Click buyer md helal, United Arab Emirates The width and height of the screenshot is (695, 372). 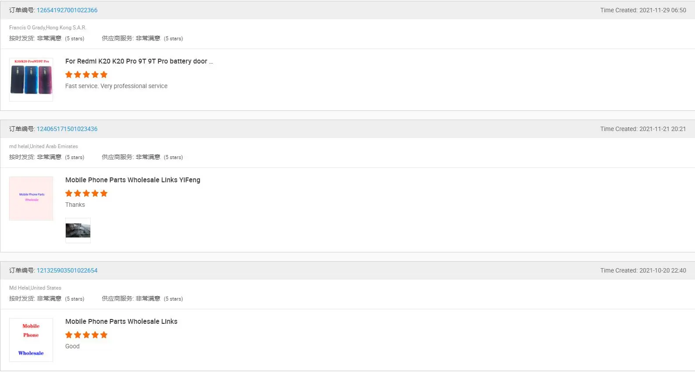click(43, 146)
